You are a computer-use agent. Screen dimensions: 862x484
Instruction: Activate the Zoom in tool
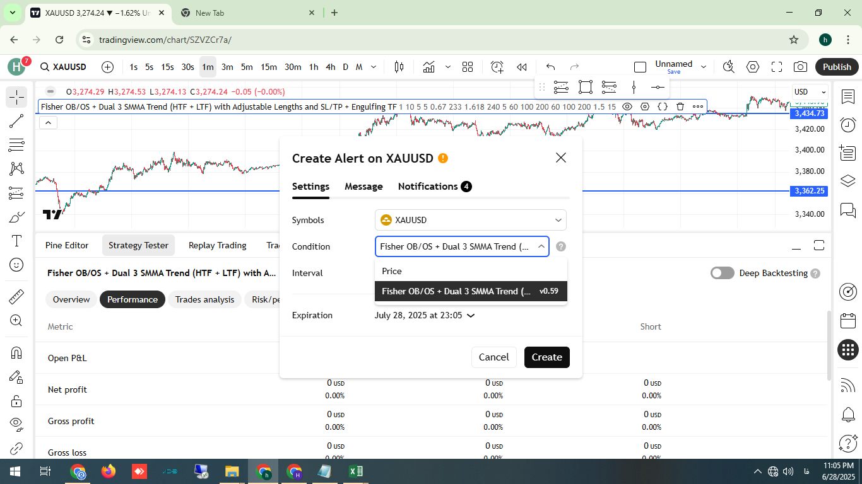16,320
